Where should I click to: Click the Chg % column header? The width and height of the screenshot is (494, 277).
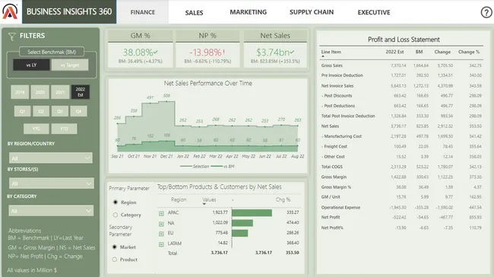[x=283, y=199]
